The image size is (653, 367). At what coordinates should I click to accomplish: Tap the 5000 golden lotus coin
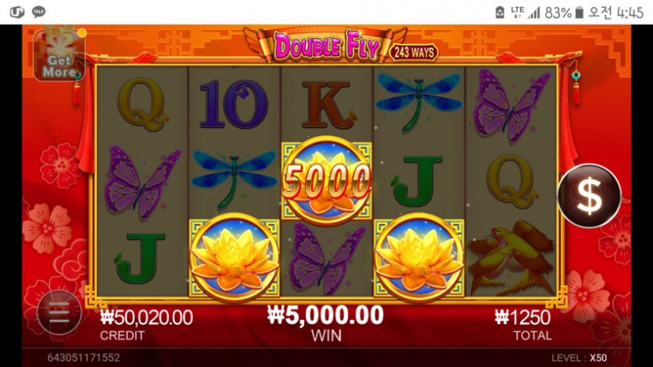325,181
